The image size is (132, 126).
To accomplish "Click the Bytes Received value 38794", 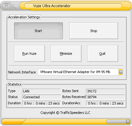I will click(x=105, y=97).
